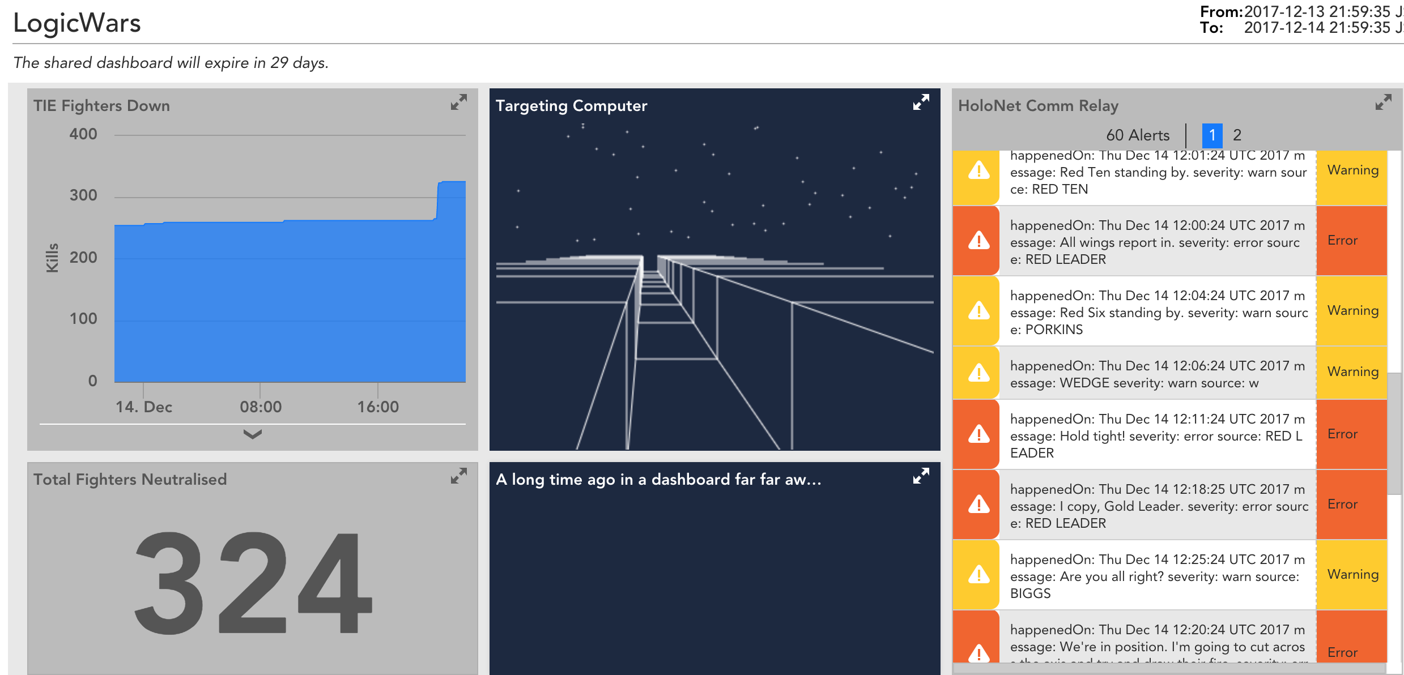Click the '60 Alerts' count text
This screenshot has height=675, width=1404.
pos(1138,135)
